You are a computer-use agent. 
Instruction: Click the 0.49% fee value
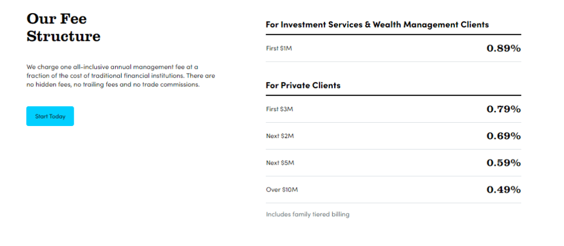pyautogui.click(x=503, y=189)
